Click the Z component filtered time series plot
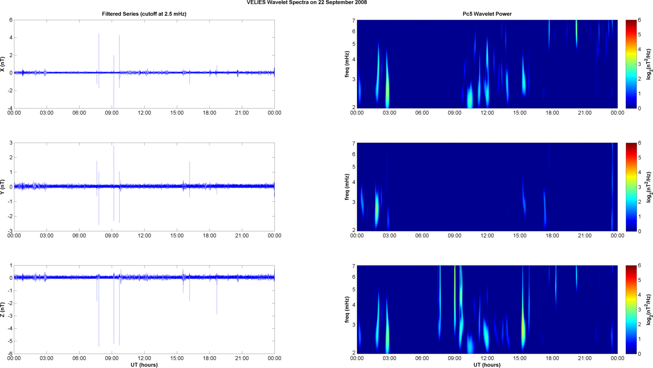Viewport: 653px width, 368px height. 144,310
